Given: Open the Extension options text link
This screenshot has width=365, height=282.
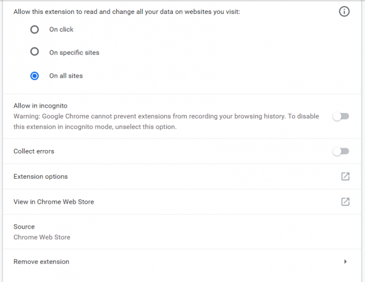Looking at the screenshot, I should pyautogui.click(x=41, y=176).
